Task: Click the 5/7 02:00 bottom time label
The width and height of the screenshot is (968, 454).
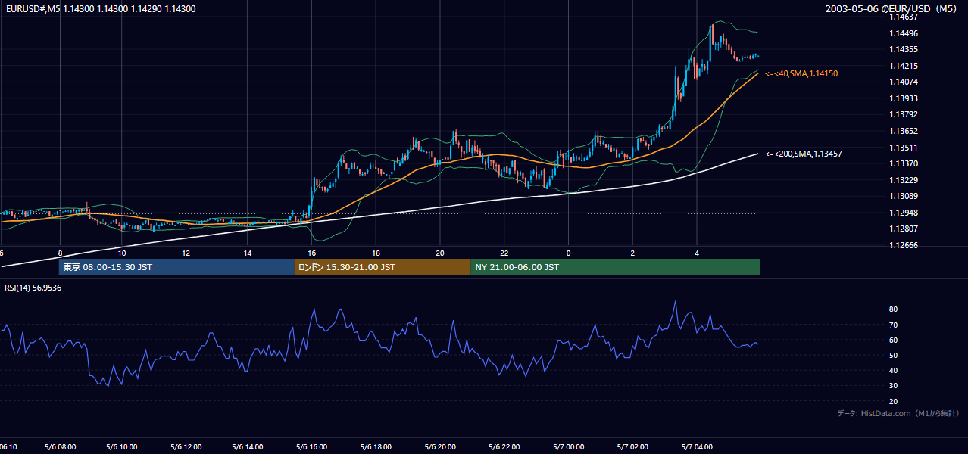Action: coord(632,447)
